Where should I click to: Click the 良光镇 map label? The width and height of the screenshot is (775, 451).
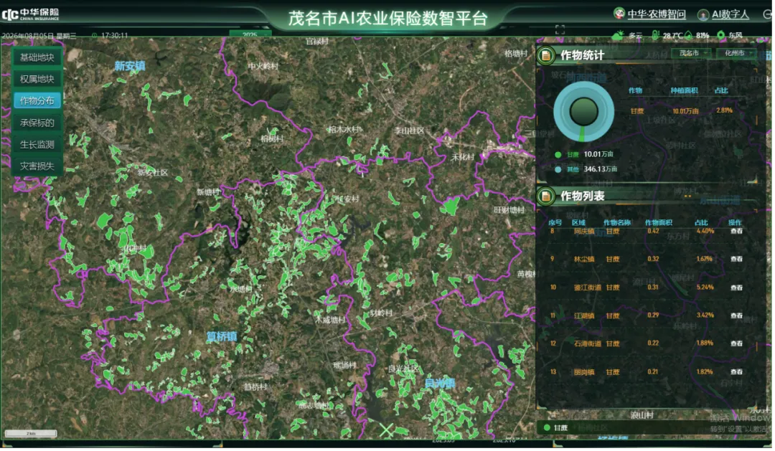(x=440, y=384)
